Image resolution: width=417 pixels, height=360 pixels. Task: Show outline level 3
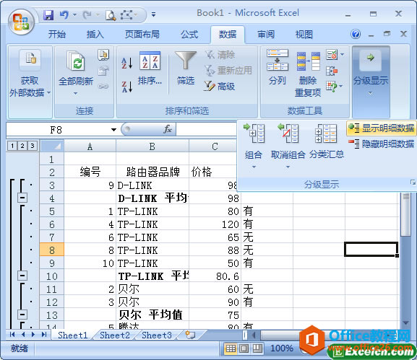point(33,146)
